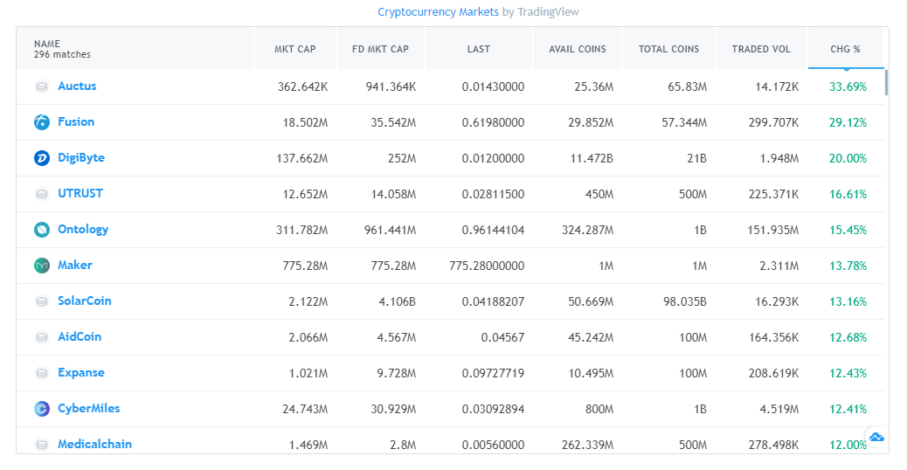Open the SolarCoin coin link
Screen dimensions: 907x470
(x=85, y=301)
